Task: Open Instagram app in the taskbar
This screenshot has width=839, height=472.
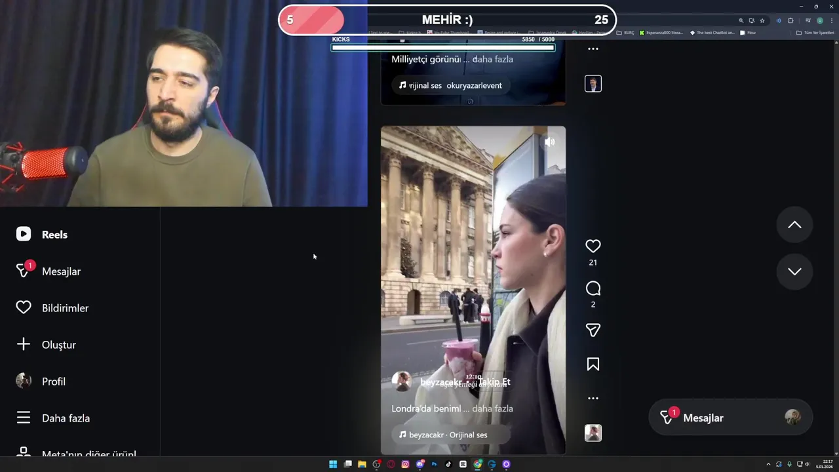Action: [405, 464]
